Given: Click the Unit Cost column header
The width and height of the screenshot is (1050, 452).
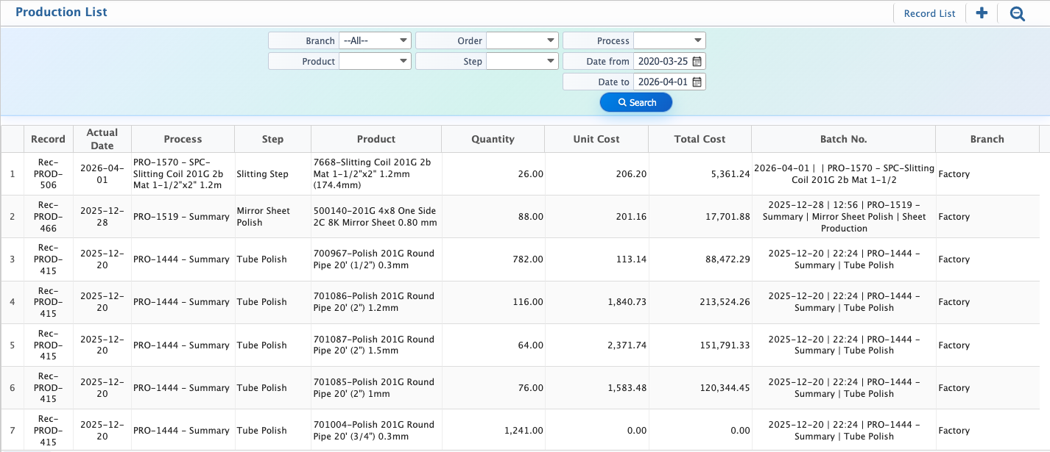Looking at the screenshot, I should (596, 139).
